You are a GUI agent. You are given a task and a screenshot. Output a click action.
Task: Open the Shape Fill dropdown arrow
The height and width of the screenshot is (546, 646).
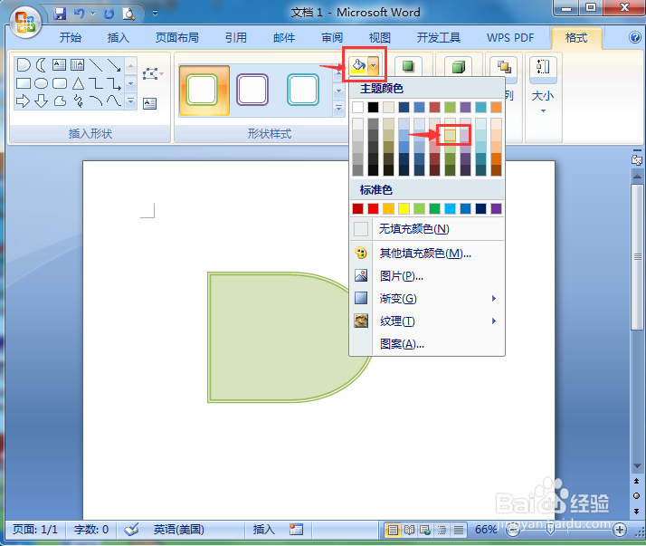pyautogui.click(x=374, y=65)
